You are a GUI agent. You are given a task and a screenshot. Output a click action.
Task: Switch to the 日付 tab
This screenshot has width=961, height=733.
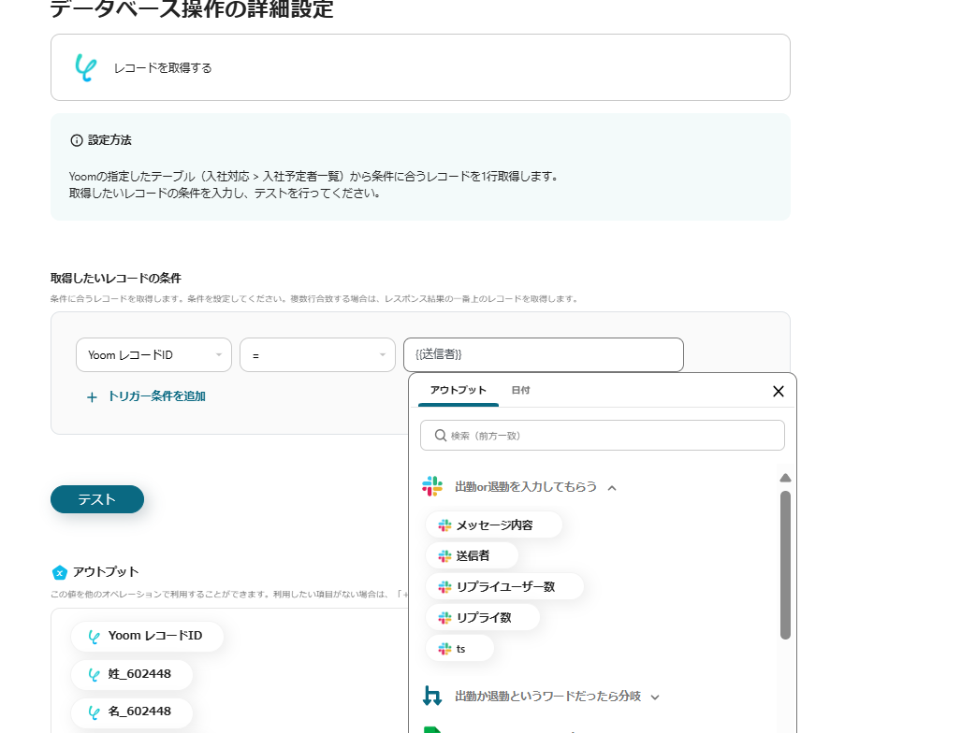click(x=520, y=390)
